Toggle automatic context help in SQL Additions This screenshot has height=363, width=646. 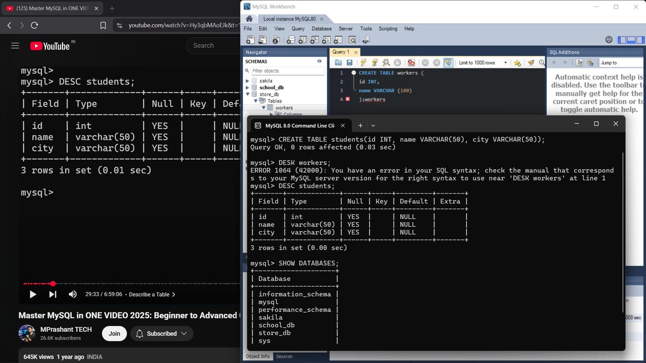(x=591, y=63)
